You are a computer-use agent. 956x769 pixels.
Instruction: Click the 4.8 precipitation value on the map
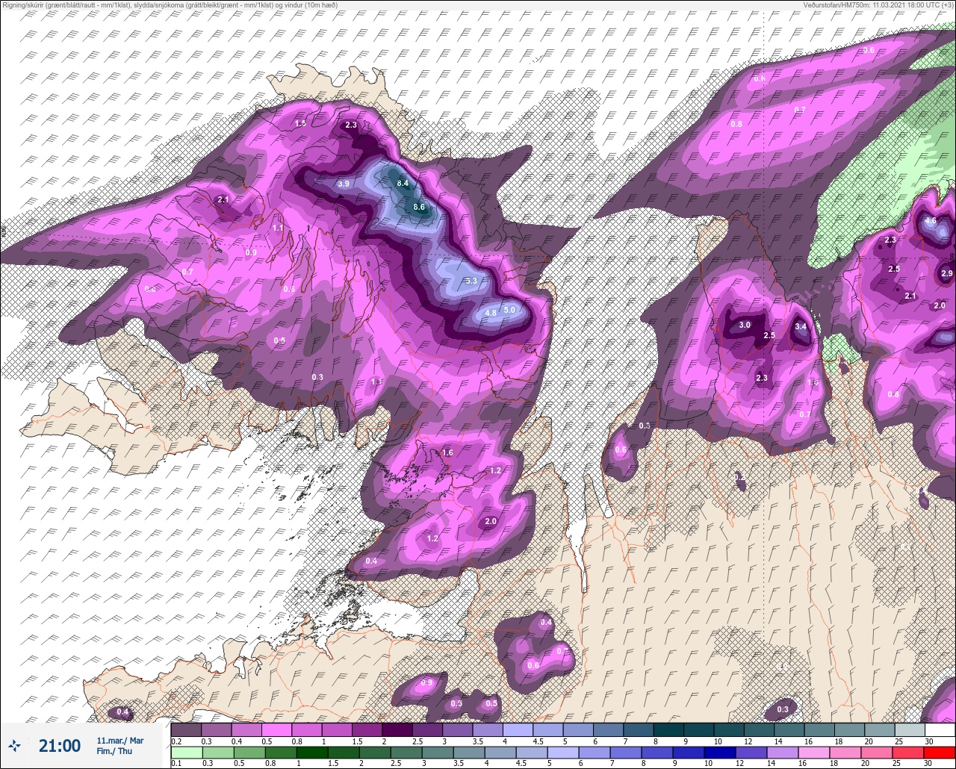491,313
